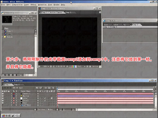Select the Emitter layer light icon

click(21, 96)
